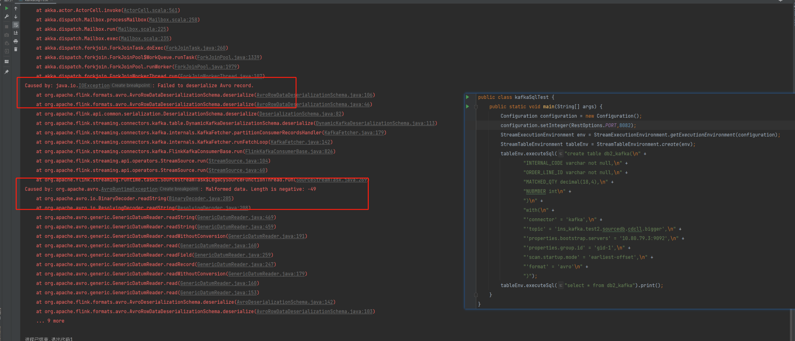Click the camera dump threads icon
Image resolution: width=795 pixels, height=341 pixels.
pyautogui.click(x=6, y=35)
